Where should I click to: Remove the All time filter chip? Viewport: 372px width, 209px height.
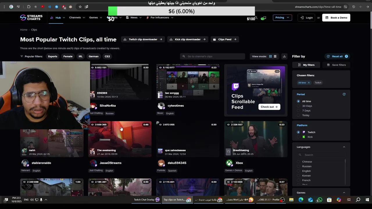click(309, 83)
